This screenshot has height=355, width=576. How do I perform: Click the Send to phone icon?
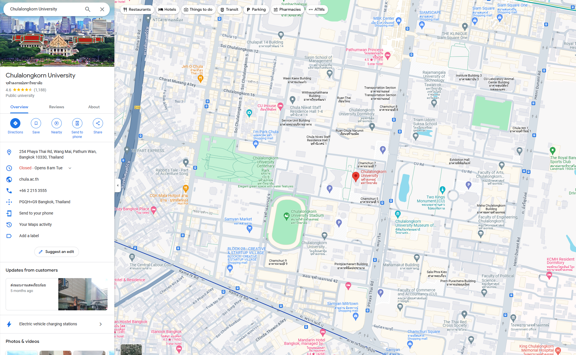(x=77, y=123)
